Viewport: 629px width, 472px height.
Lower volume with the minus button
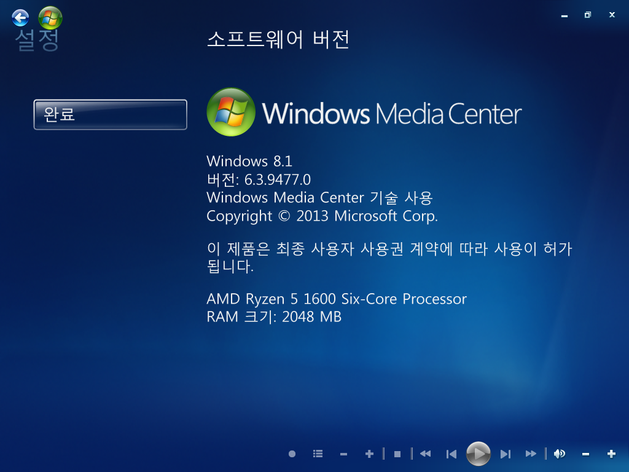[585, 454]
